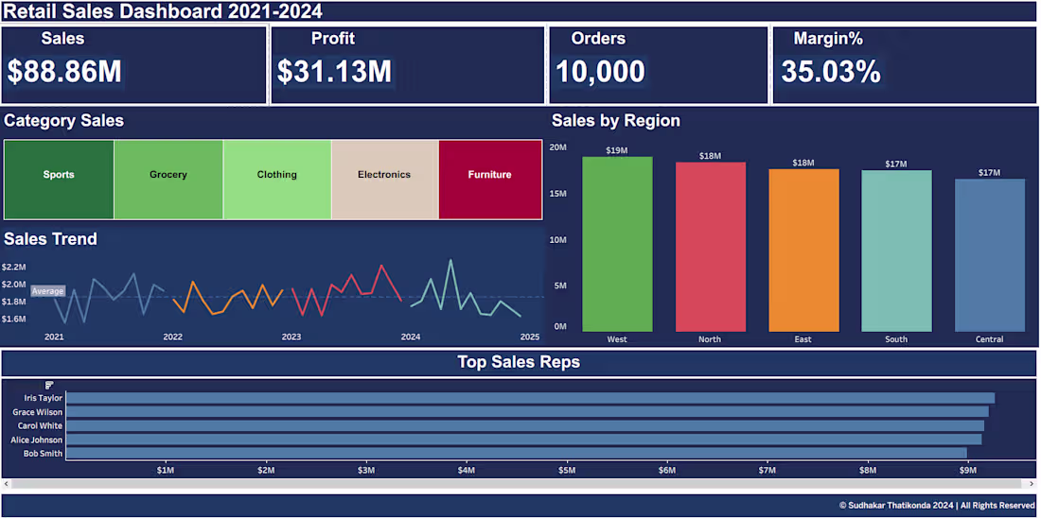Click the 2025 year label on trend axis

[530, 337]
